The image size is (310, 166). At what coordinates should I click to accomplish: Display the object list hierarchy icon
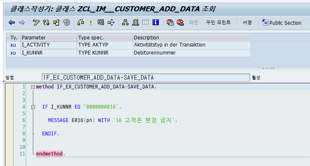coord(125,23)
